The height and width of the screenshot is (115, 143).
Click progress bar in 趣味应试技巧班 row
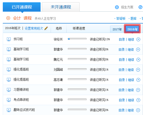pos(77,110)
